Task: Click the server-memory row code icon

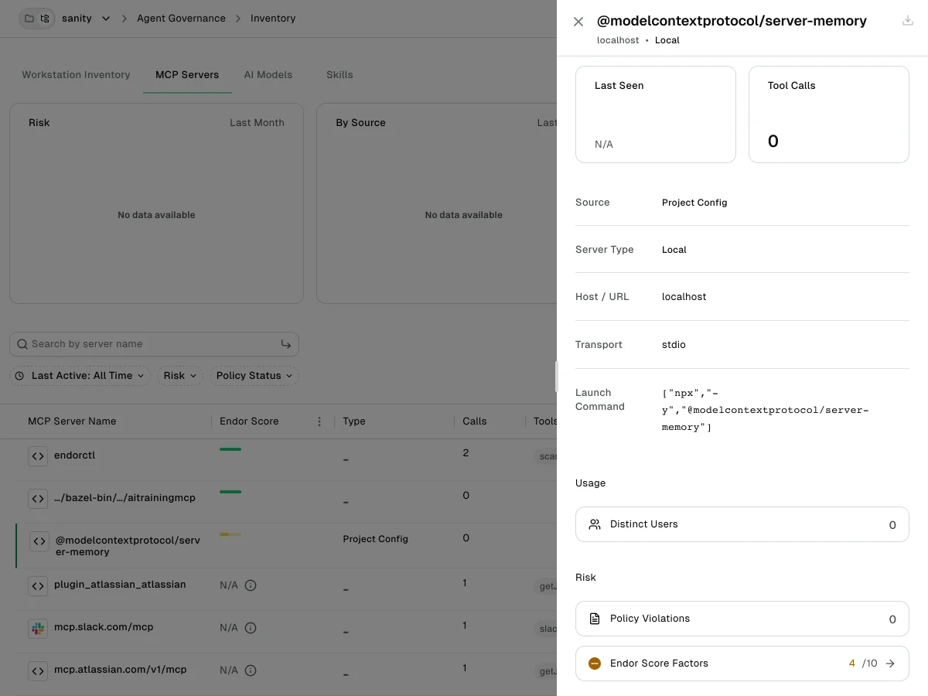Action: pyautogui.click(x=39, y=541)
